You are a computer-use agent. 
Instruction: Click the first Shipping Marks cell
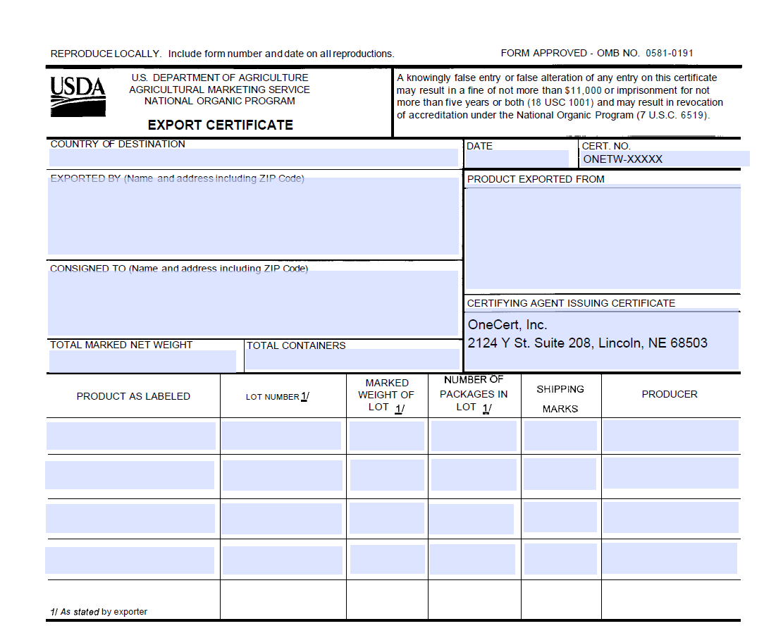coord(560,436)
